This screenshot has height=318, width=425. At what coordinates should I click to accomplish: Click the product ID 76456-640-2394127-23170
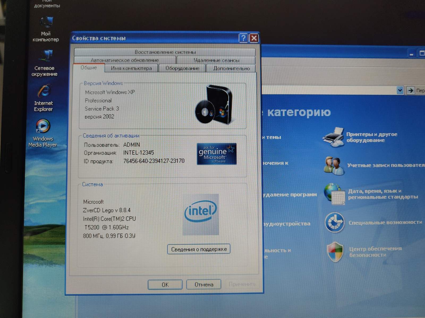[154, 161]
